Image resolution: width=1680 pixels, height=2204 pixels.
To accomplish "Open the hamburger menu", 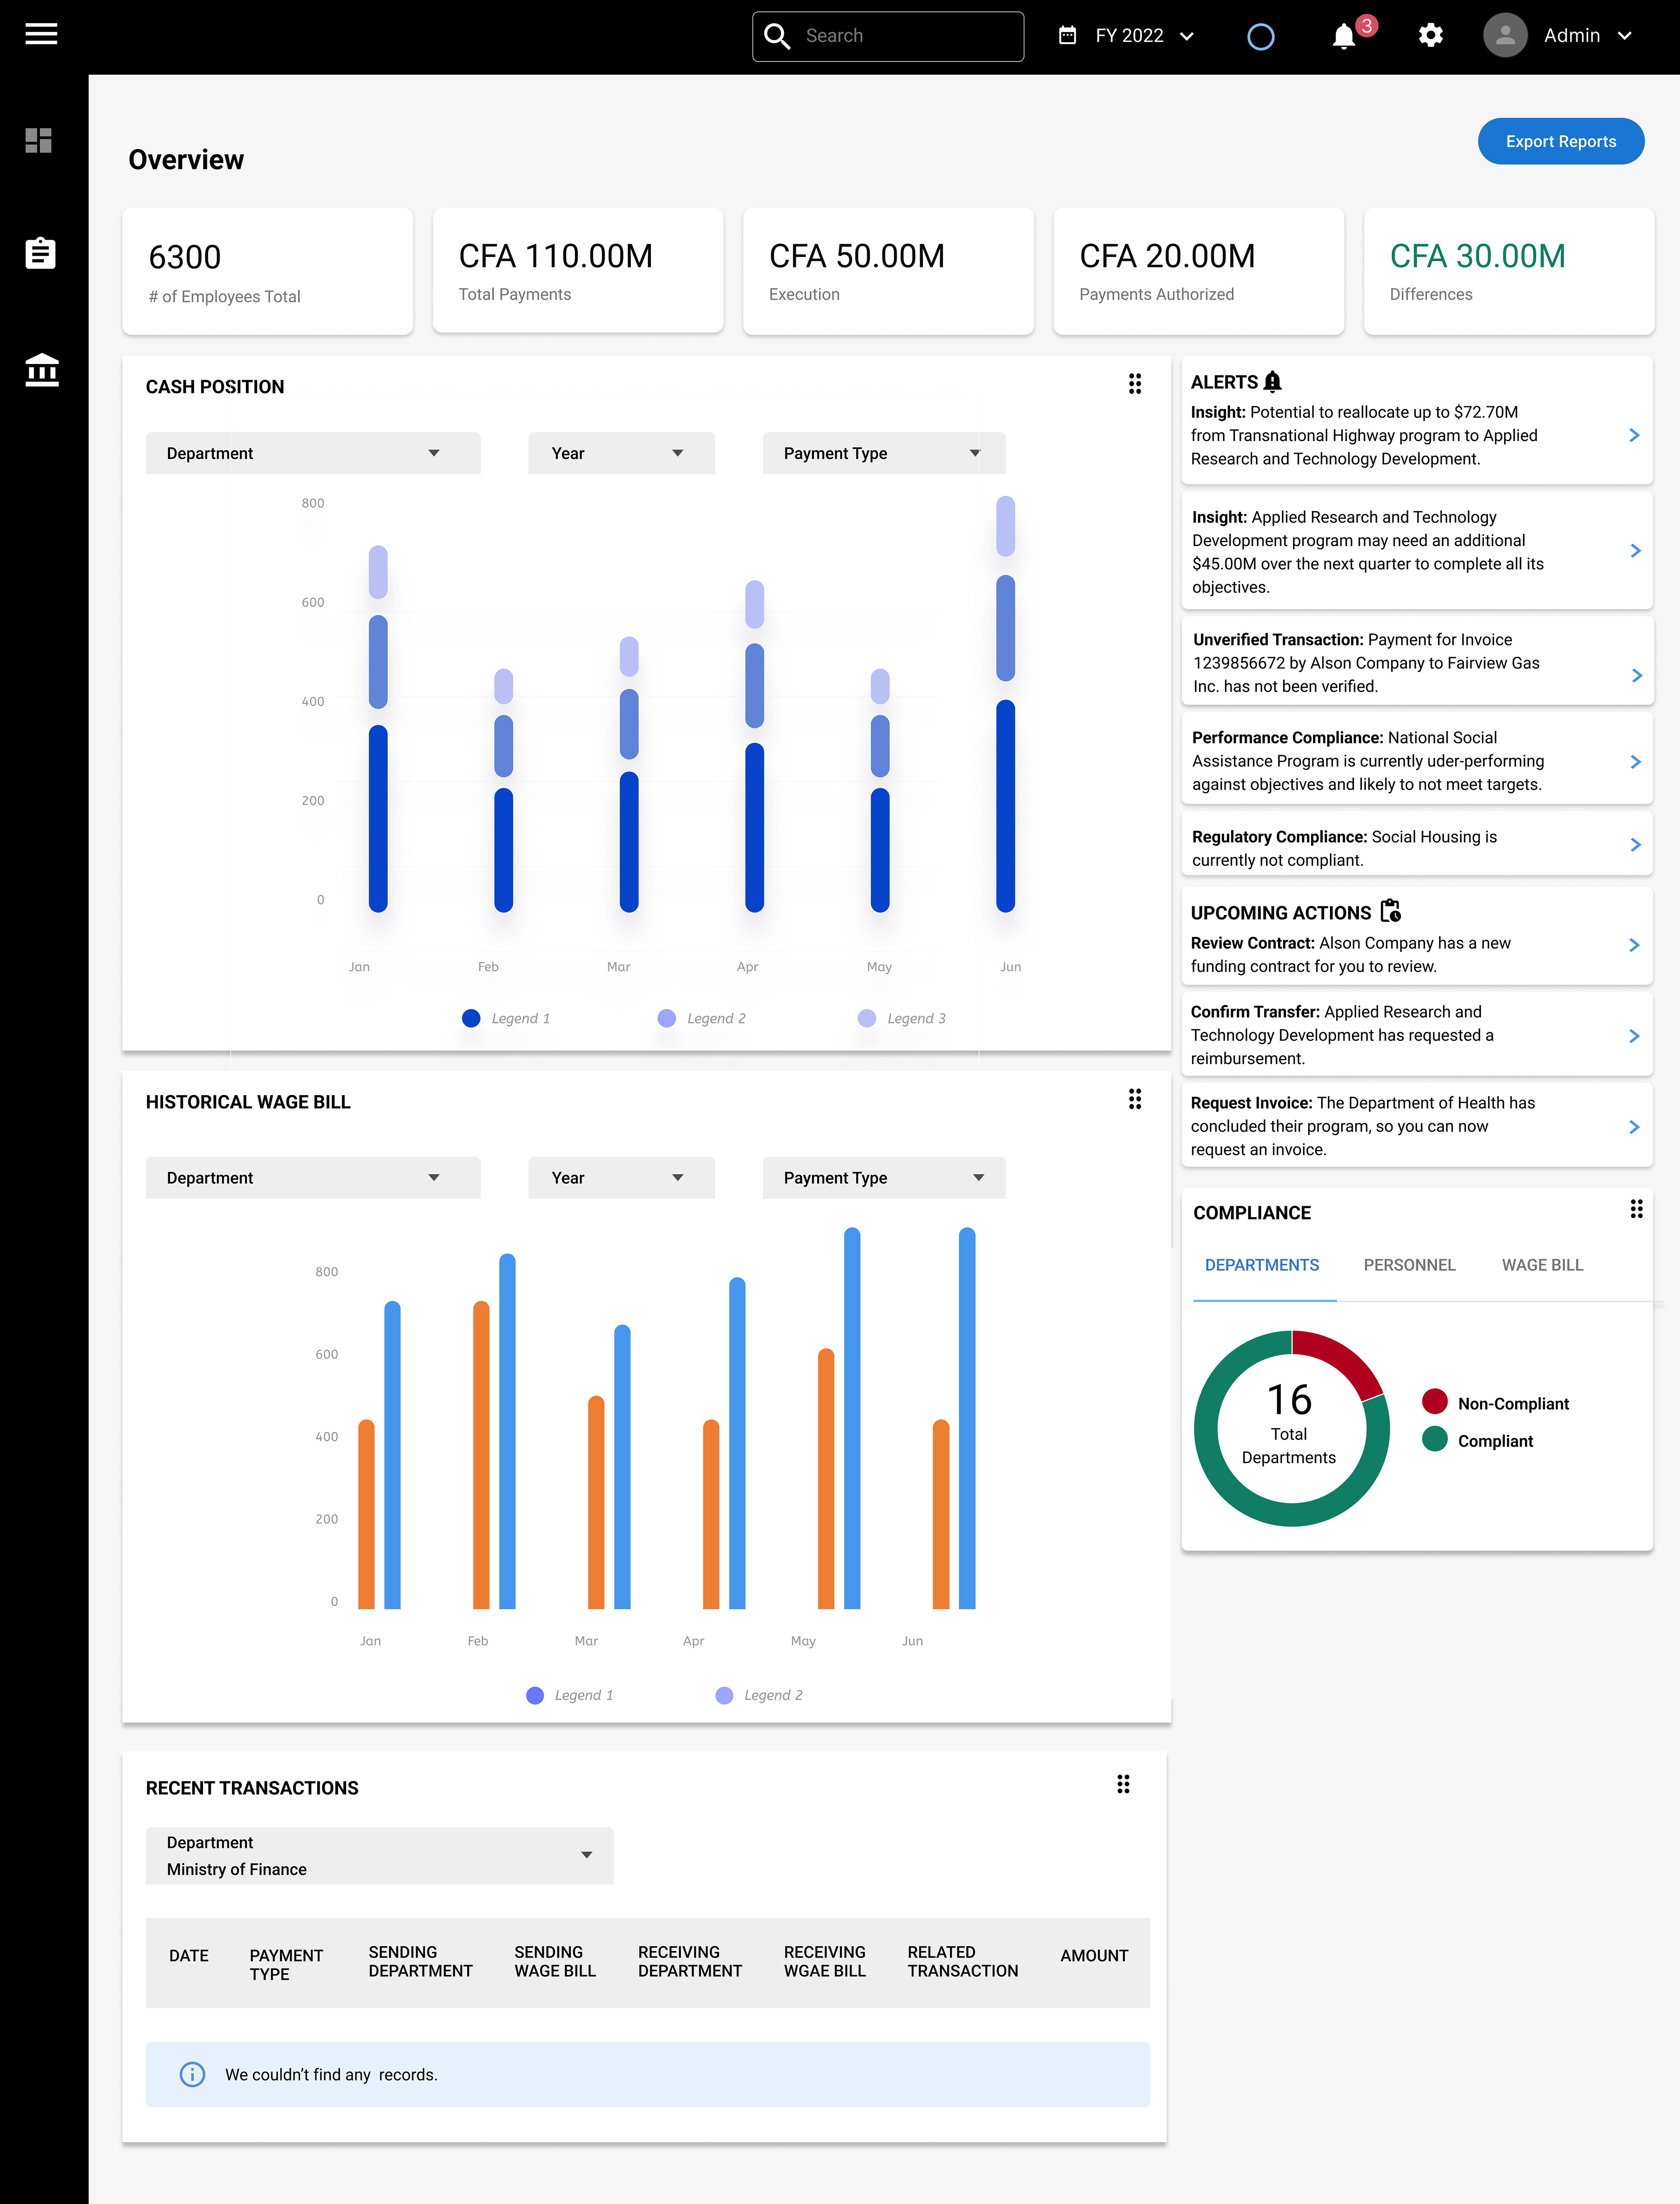I will (41, 35).
